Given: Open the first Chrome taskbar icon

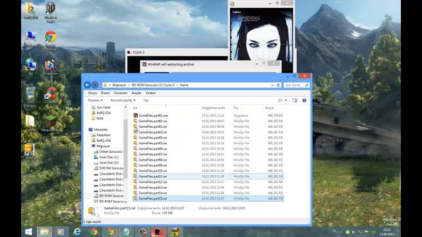Looking at the screenshot, I should (94, 232).
